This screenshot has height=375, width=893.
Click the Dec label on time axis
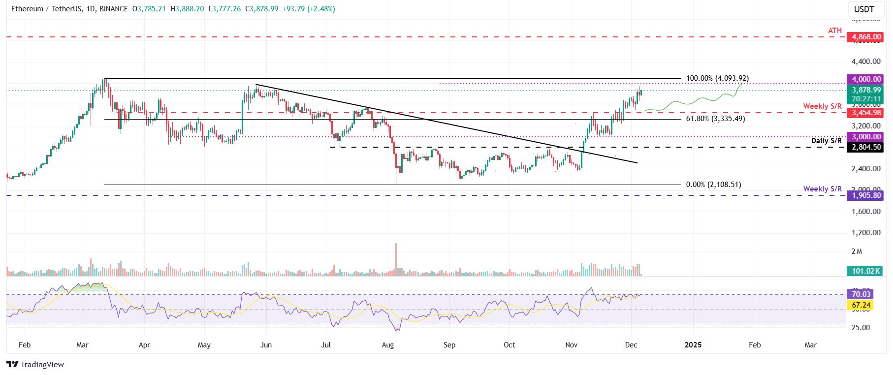631,345
